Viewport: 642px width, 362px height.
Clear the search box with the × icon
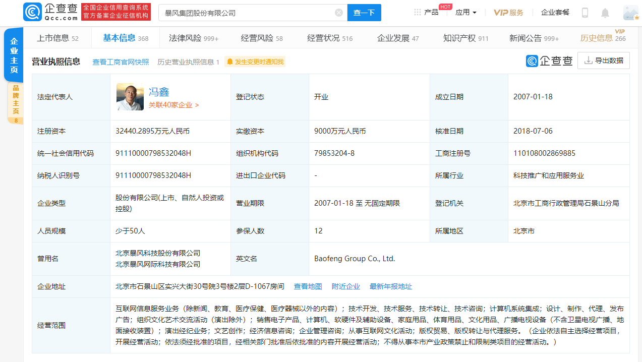[338, 12]
